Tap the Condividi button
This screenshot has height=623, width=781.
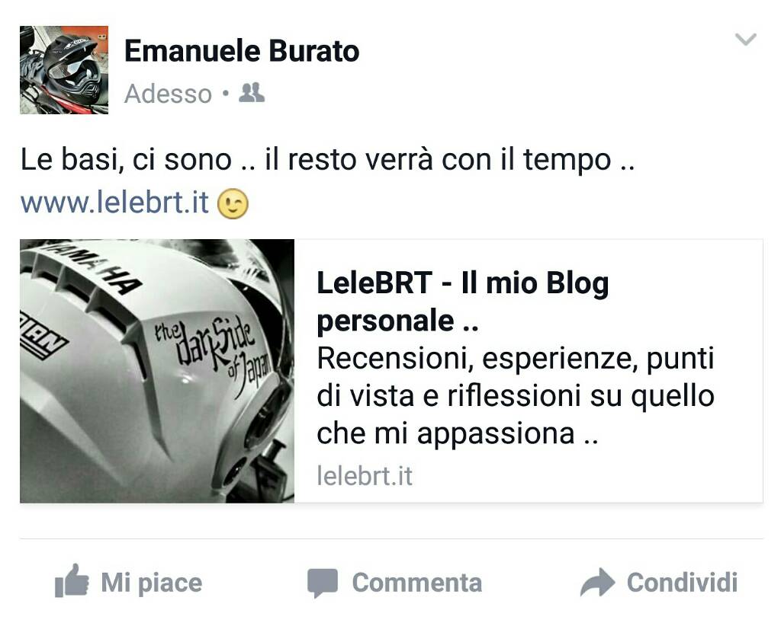(x=658, y=582)
